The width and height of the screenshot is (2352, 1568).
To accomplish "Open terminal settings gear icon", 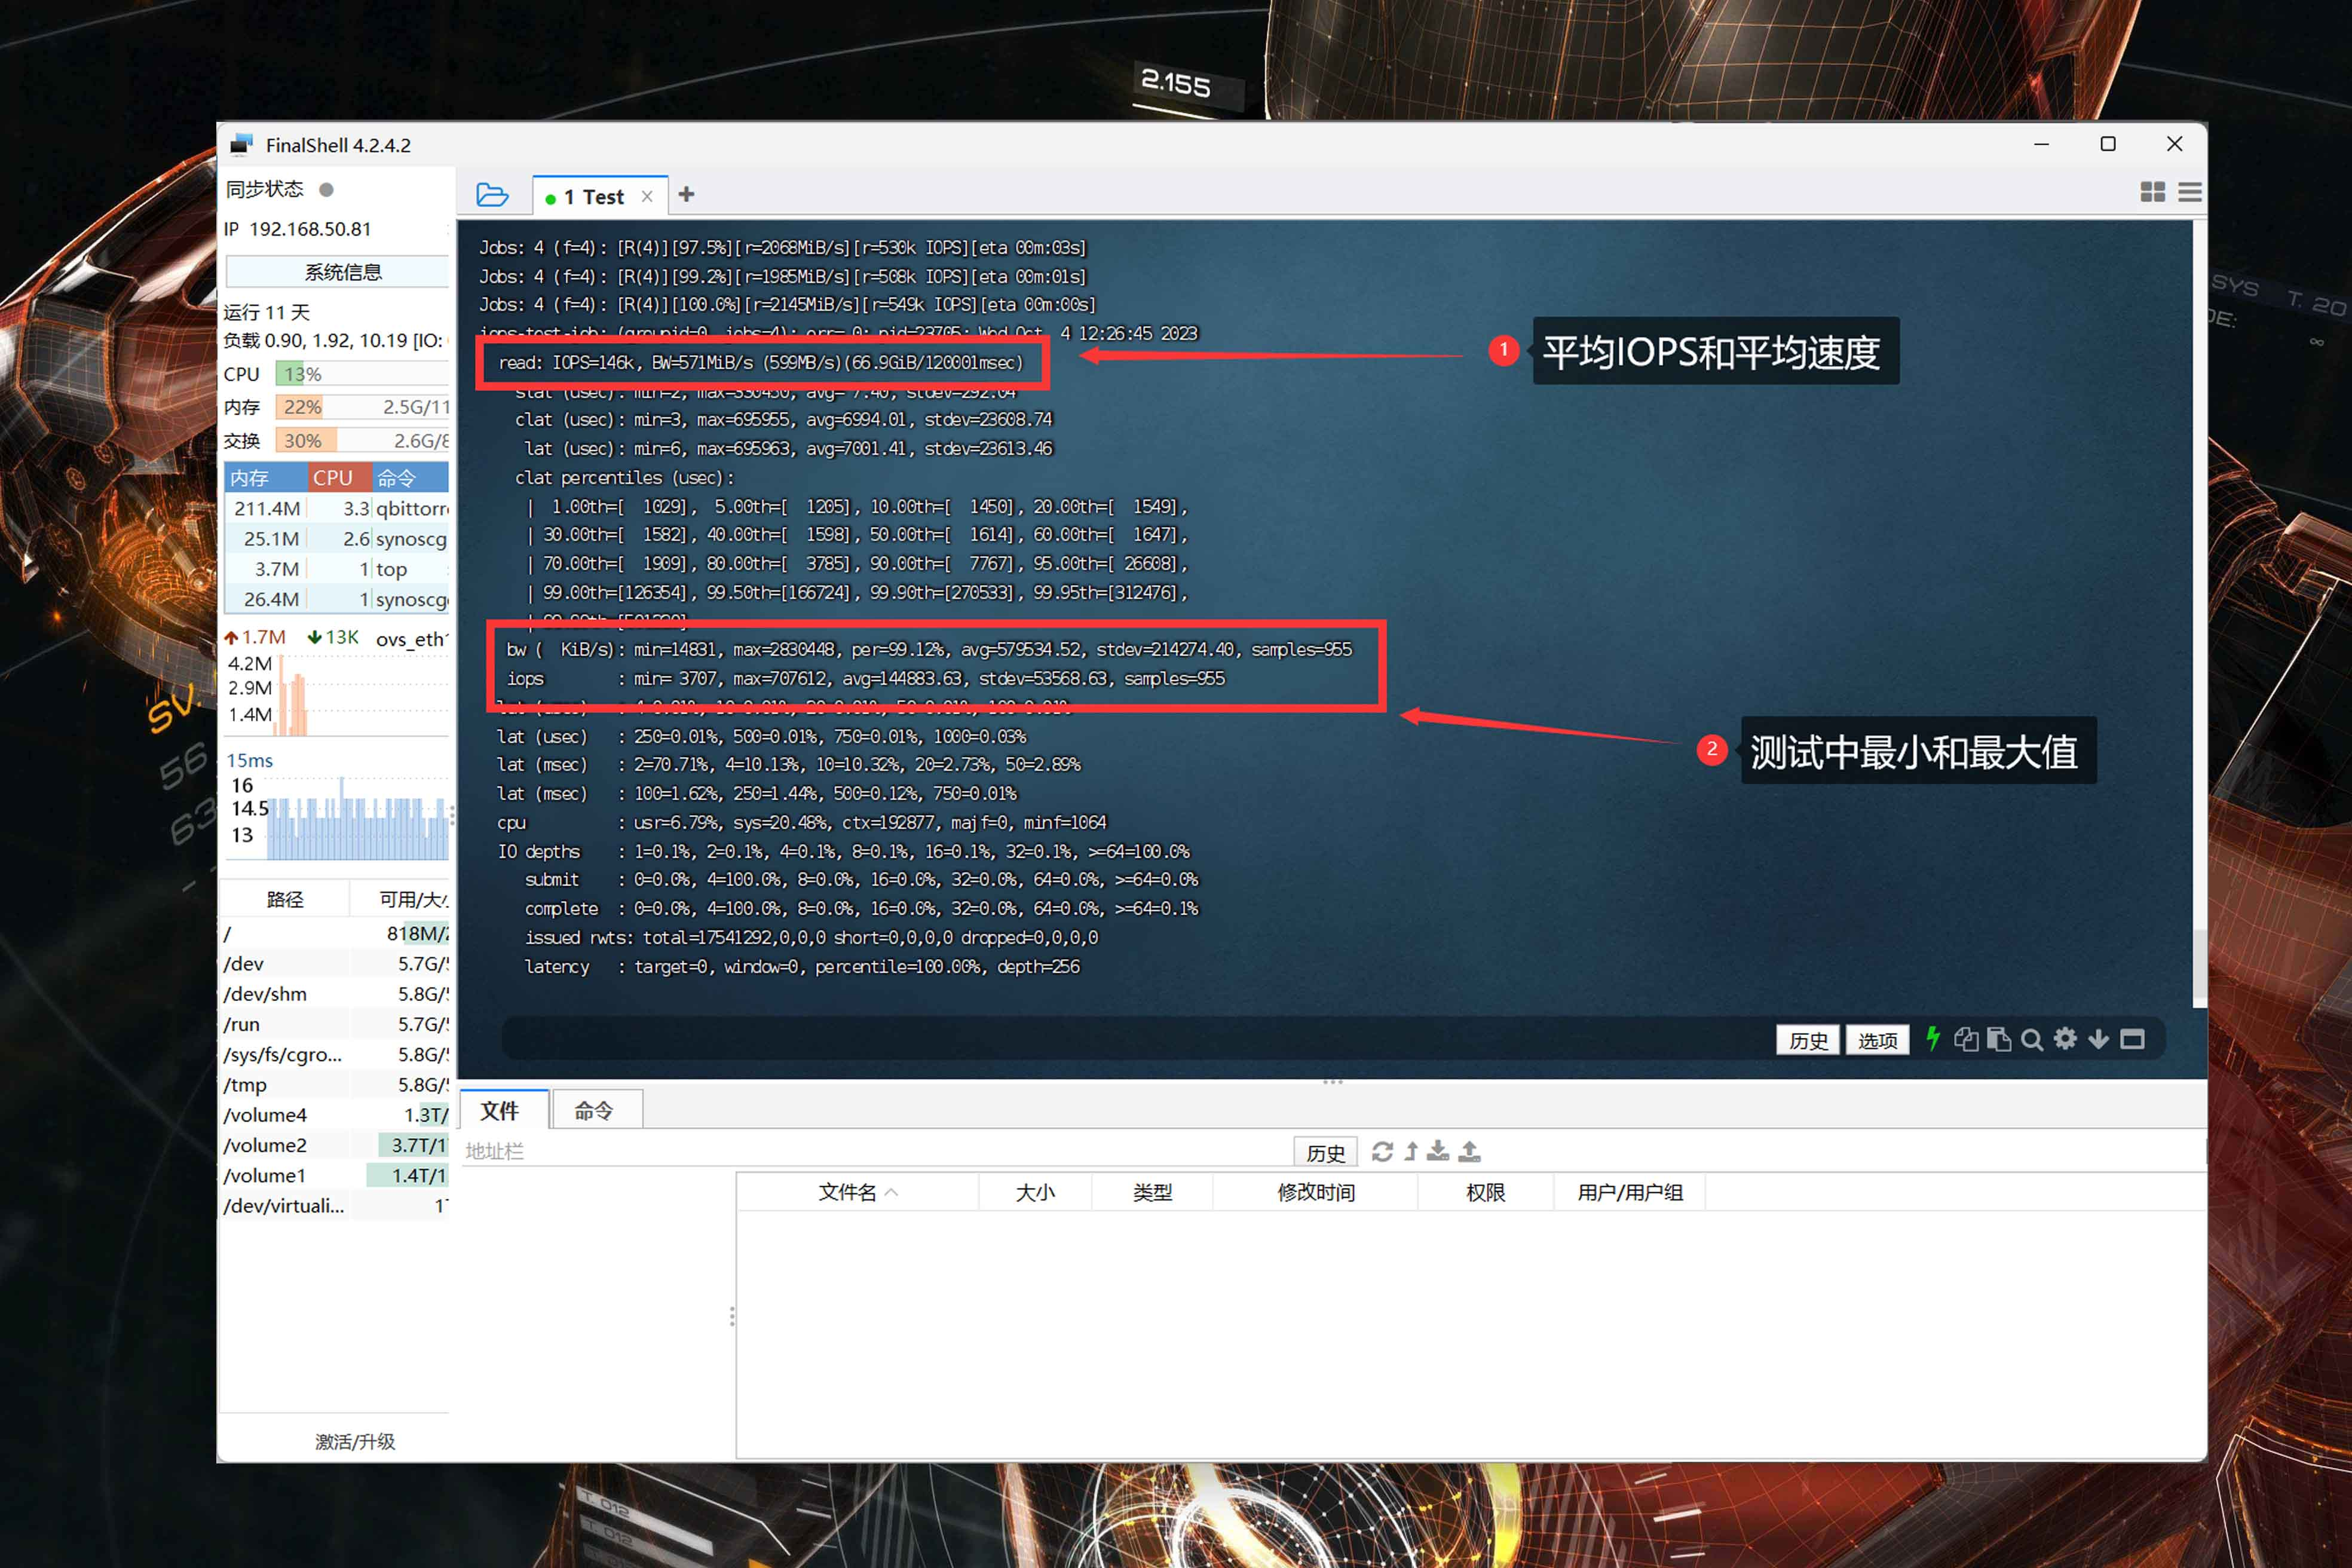I will tap(2065, 1039).
